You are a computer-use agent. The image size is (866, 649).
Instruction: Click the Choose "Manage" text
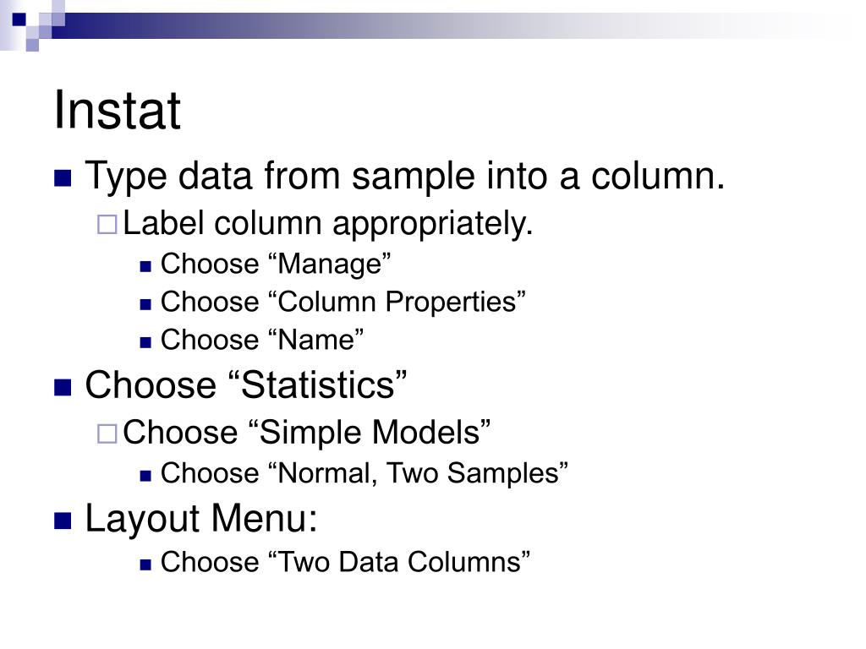pyautogui.click(x=276, y=264)
